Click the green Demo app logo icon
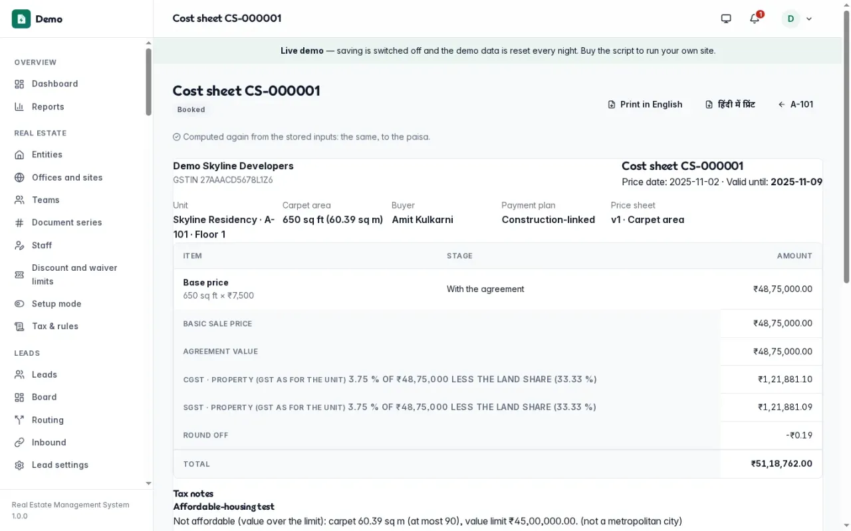 point(21,19)
